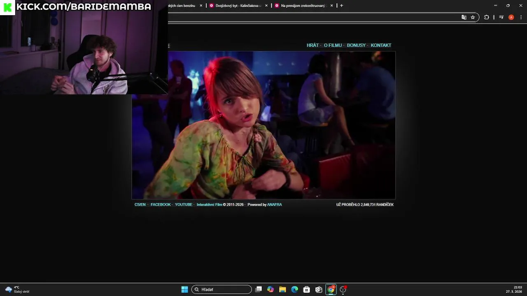Close the 'Na prenájom zrekonštruovaný' tab
The image size is (527, 296).
331,6
